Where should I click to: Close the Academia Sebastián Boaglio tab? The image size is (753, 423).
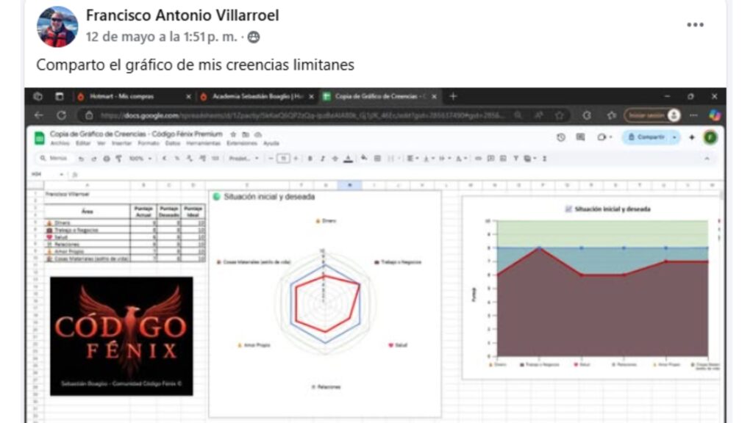tap(311, 96)
